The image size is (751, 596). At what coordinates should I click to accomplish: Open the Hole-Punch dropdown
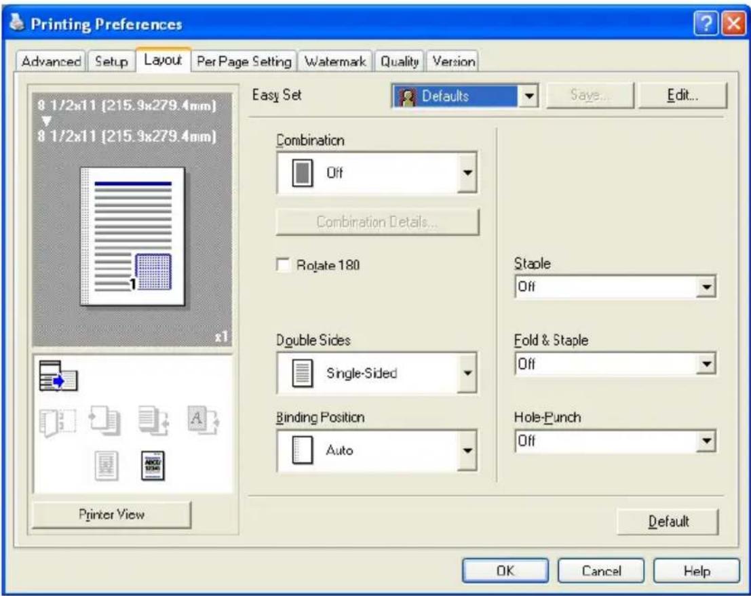coord(706,441)
